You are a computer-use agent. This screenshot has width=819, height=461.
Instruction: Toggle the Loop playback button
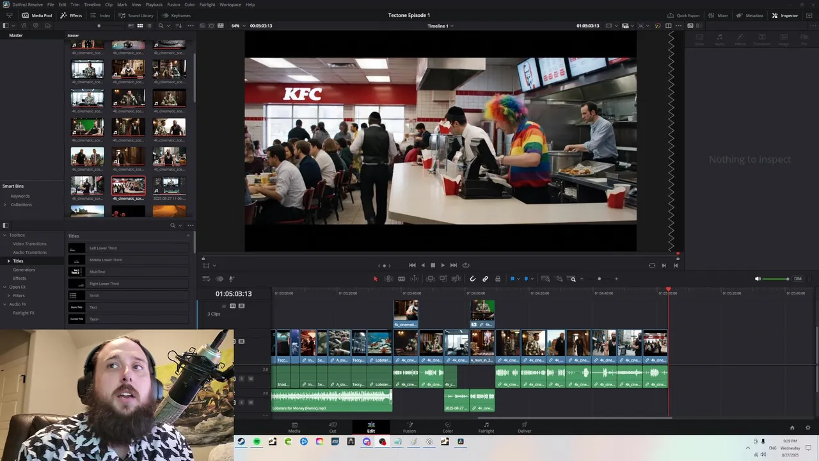(x=466, y=265)
